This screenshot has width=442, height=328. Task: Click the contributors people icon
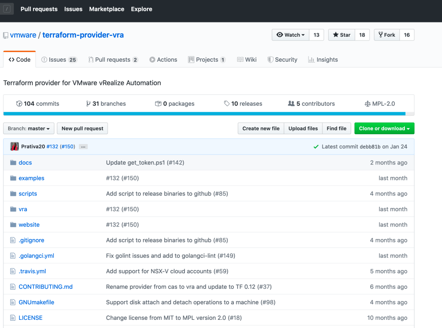[291, 104]
